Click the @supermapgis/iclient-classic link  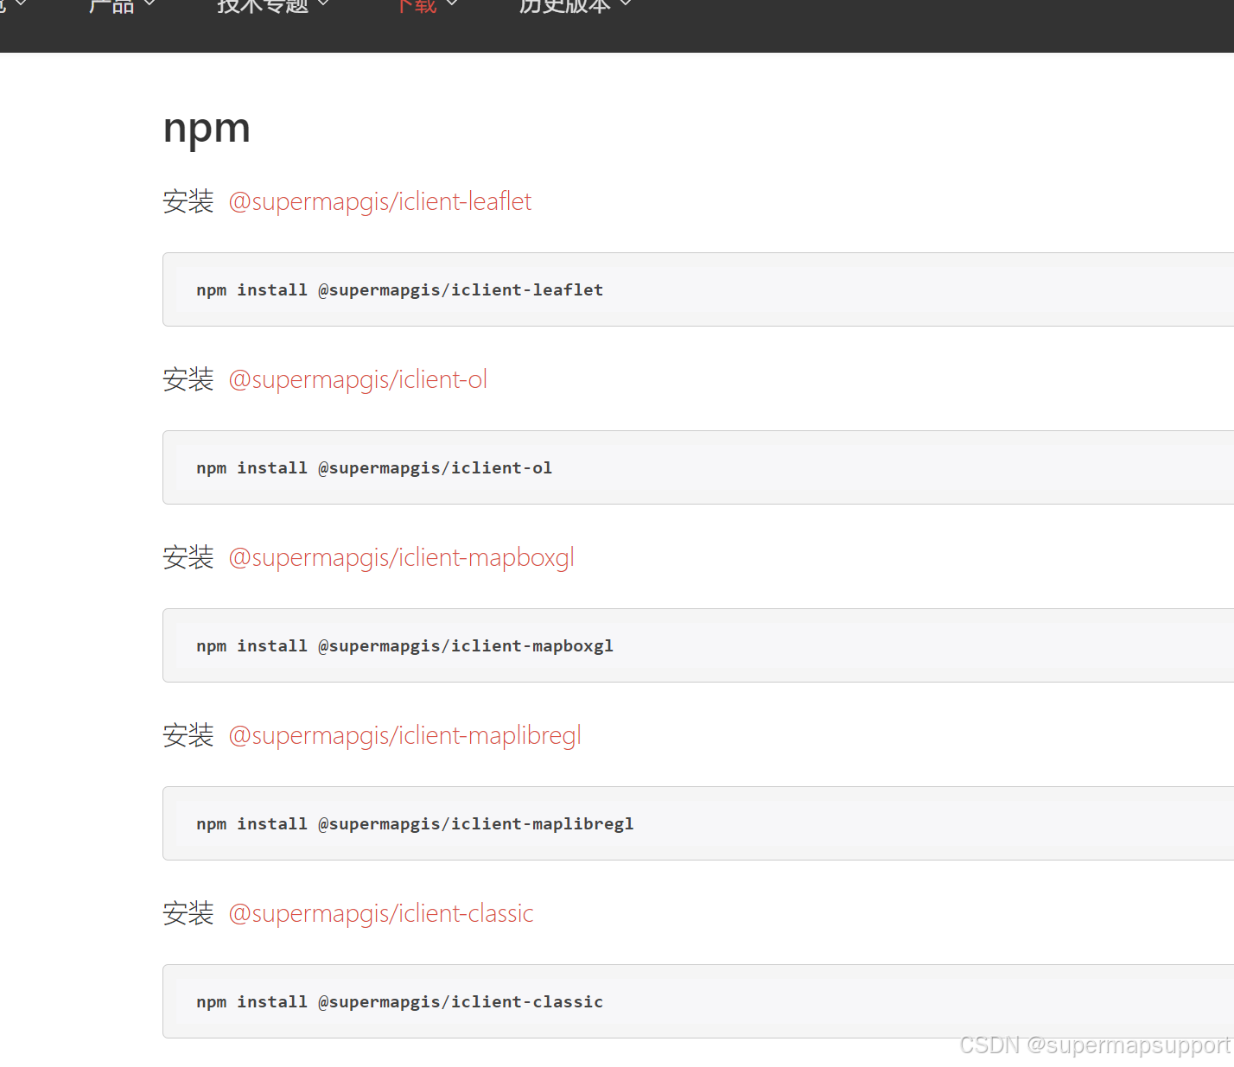(381, 913)
